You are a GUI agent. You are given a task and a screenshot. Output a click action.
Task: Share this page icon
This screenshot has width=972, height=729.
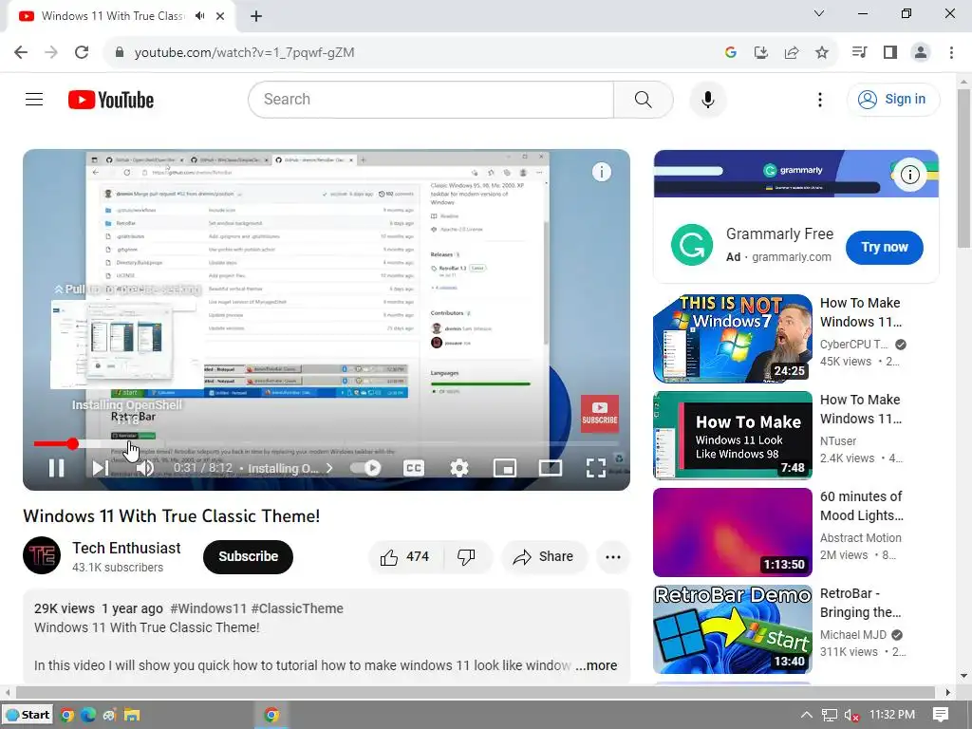(x=791, y=52)
